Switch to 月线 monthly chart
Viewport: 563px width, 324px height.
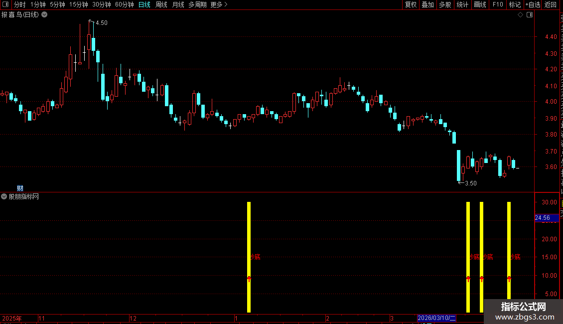click(178, 4)
